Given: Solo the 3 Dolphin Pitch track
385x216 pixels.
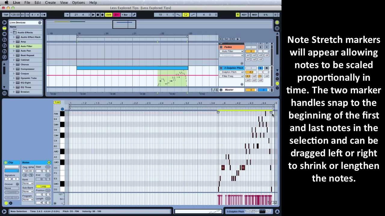Looking at the screenshot, I should 260,68.
